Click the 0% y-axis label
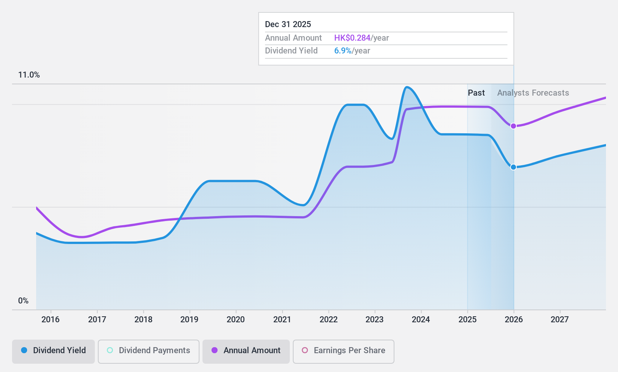The height and width of the screenshot is (372, 618). [x=23, y=301]
